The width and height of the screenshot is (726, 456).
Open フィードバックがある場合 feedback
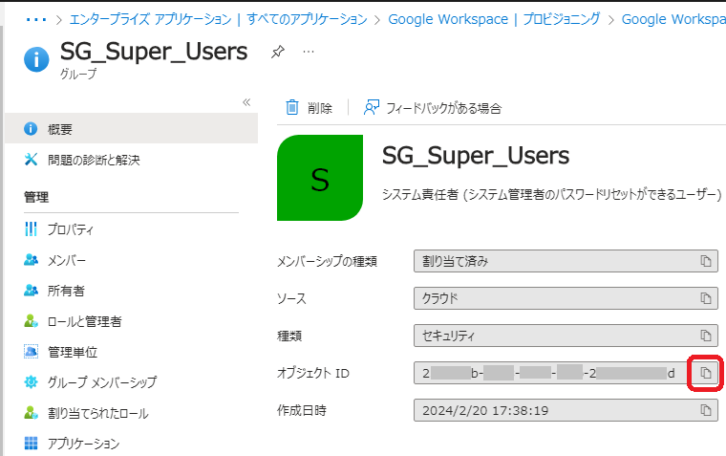(433, 108)
